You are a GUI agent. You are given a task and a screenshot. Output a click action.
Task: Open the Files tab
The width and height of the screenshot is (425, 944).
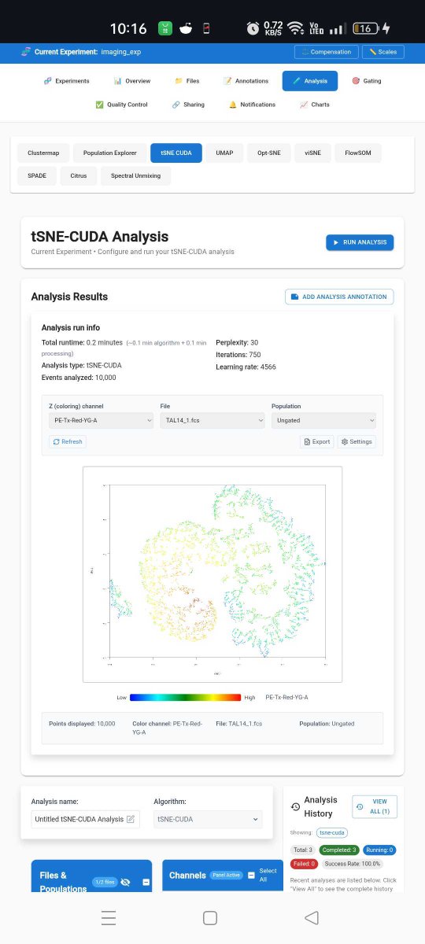click(x=187, y=81)
